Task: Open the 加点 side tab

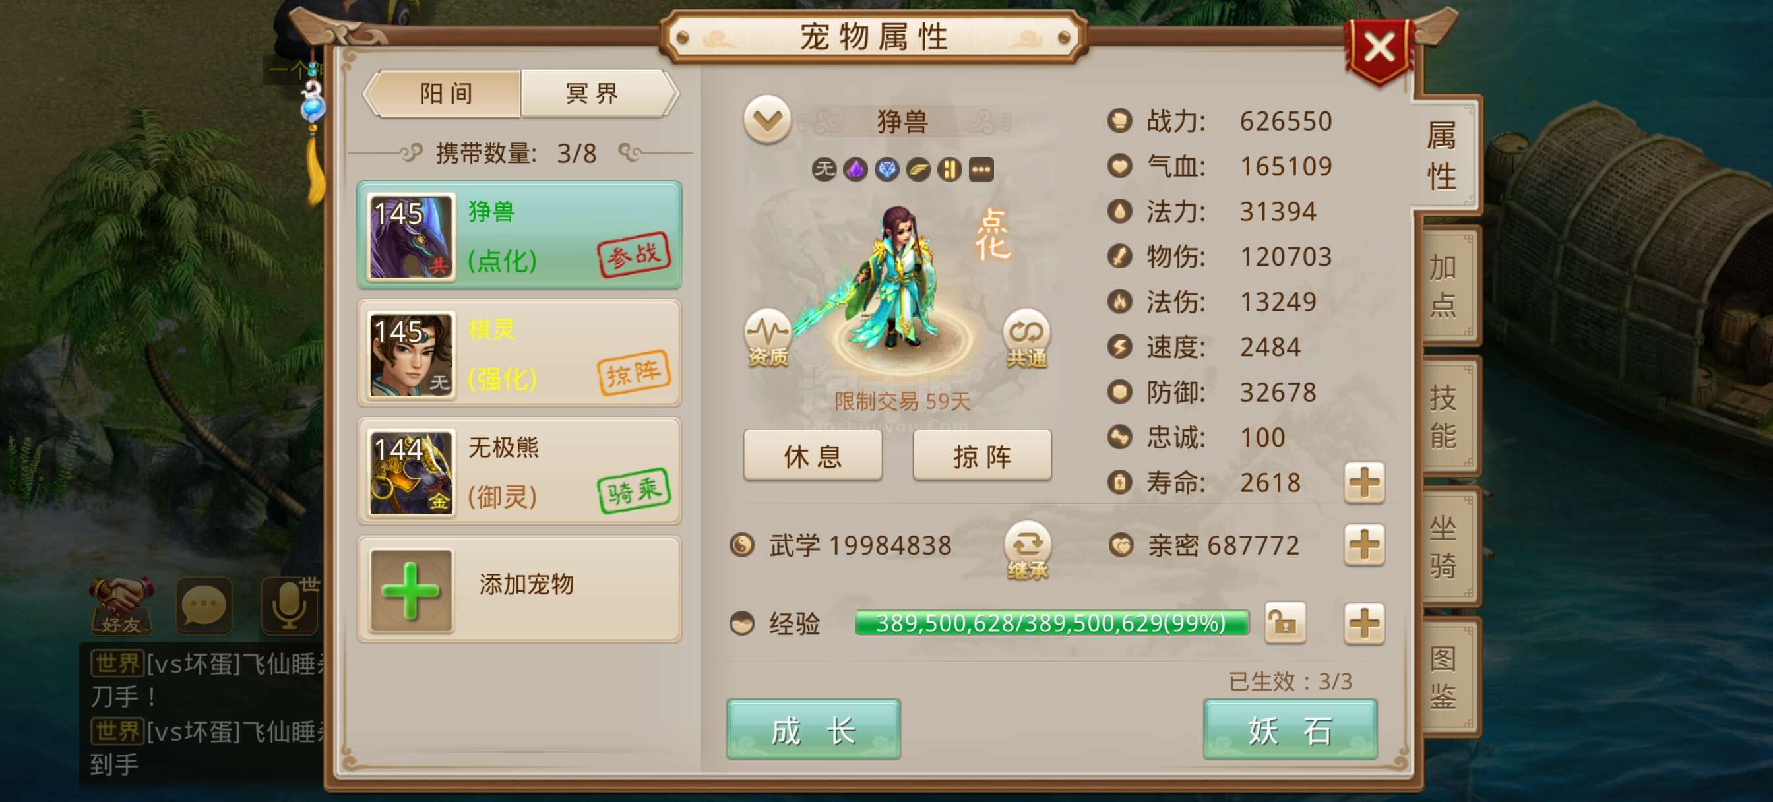Action: [1443, 285]
